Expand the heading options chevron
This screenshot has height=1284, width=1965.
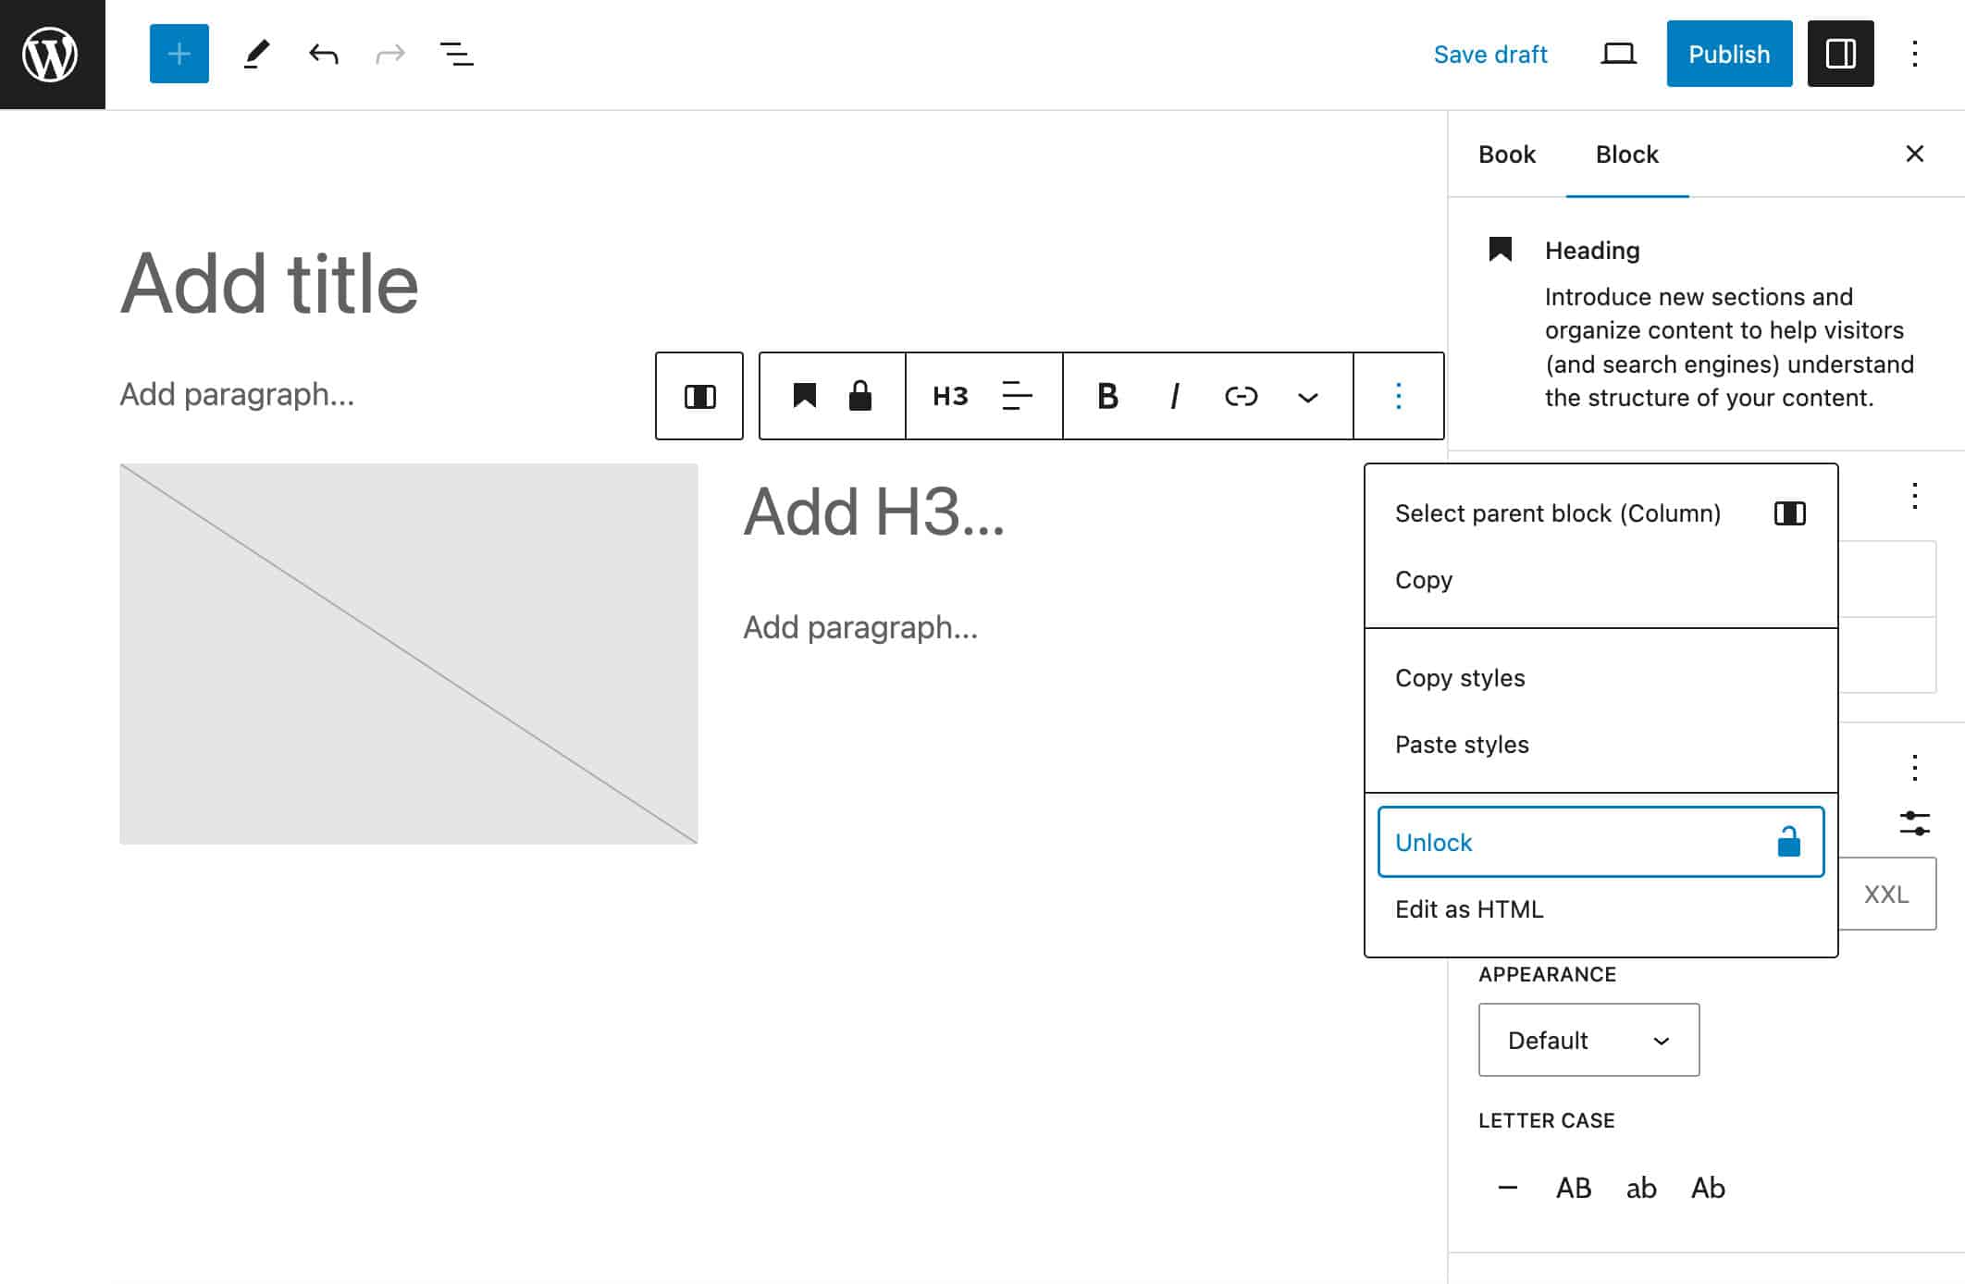1307,397
